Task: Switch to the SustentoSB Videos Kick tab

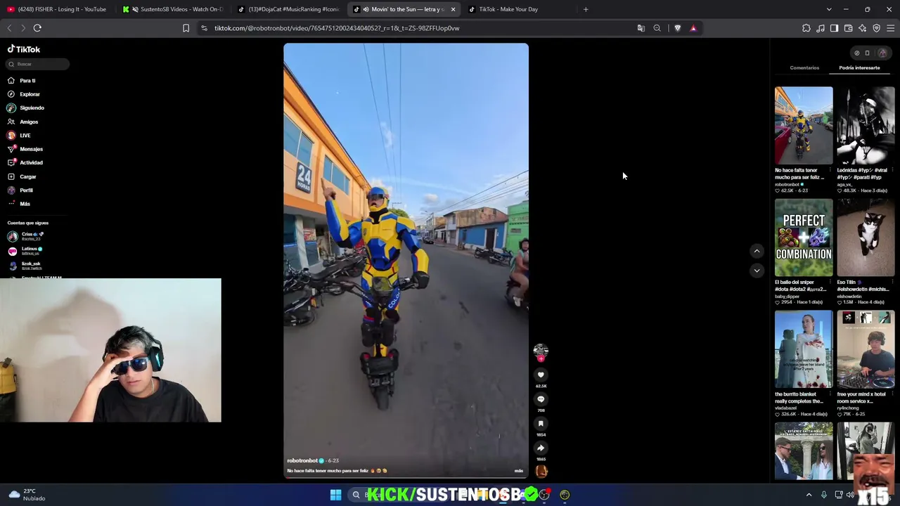Action: [173, 9]
